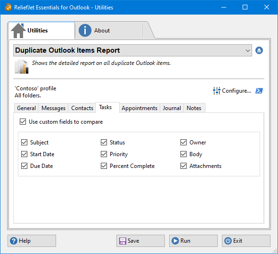Image resolution: width=278 pixels, height=254 pixels.
Task: Click the blue eject-style collapse icon
Action: point(259,50)
